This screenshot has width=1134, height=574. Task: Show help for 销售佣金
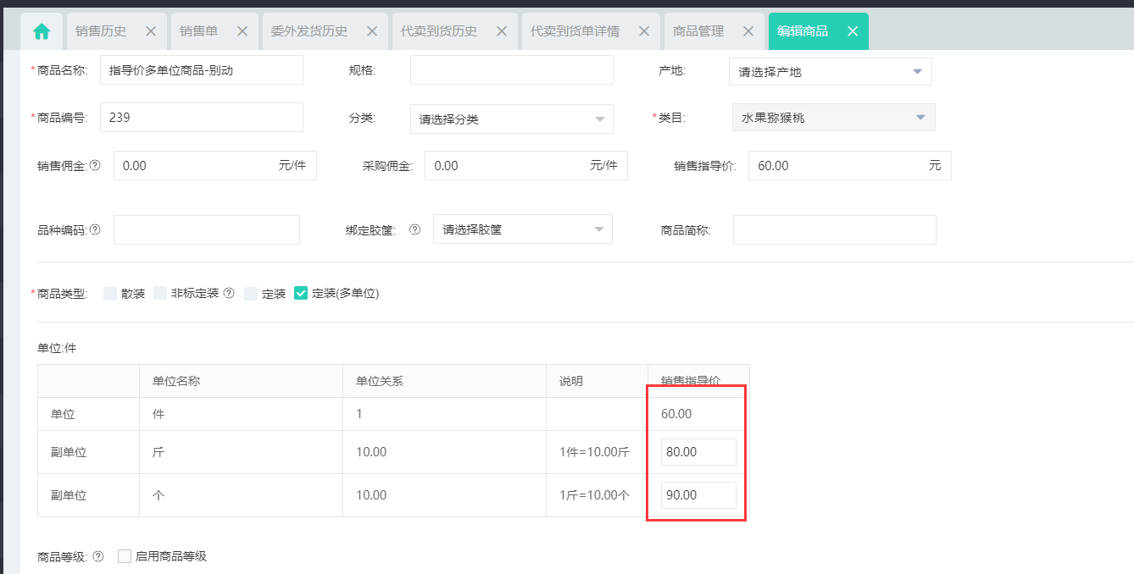[95, 166]
